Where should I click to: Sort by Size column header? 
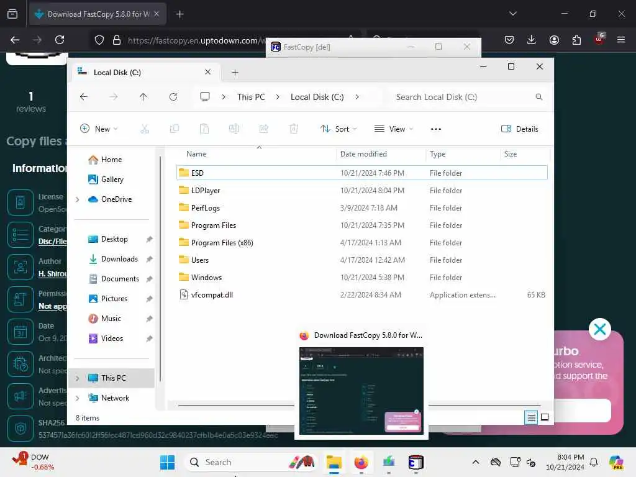[x=525, y=154]
